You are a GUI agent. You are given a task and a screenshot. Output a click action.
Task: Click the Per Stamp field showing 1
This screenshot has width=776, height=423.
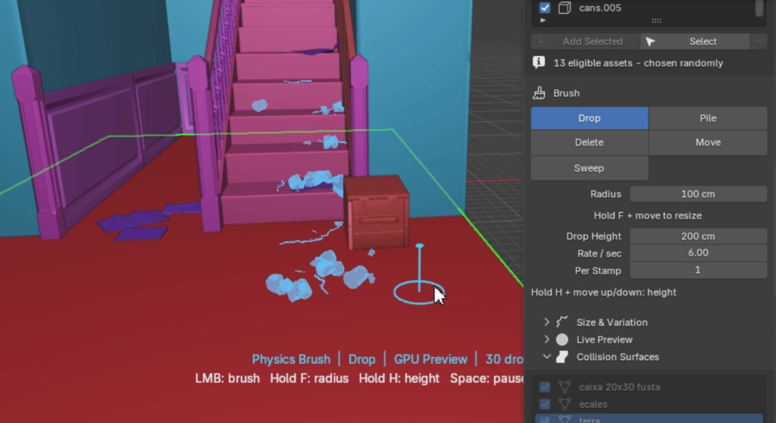point(698,271)
